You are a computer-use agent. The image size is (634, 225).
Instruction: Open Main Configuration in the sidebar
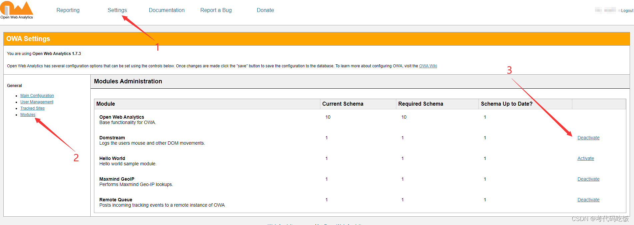click(37, 96)
